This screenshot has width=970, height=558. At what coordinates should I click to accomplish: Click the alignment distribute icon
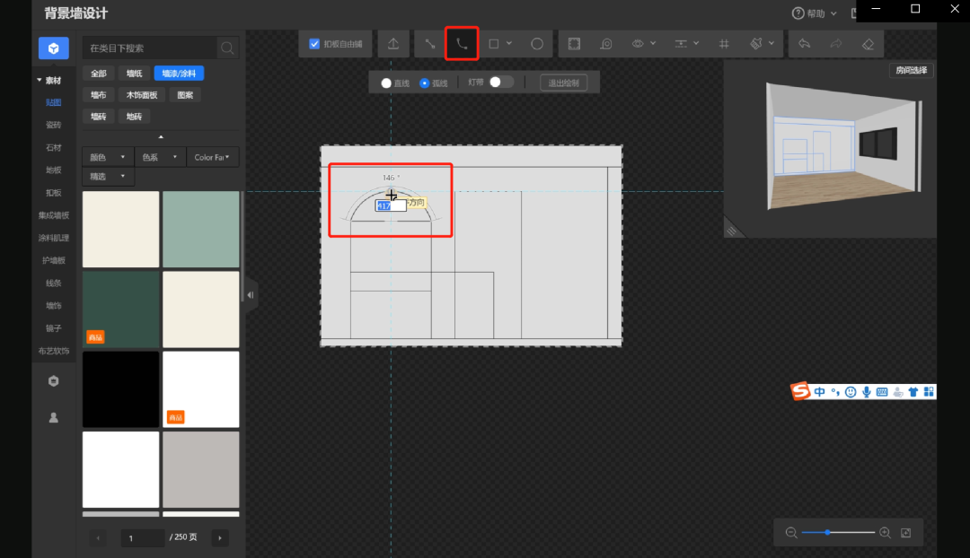(681, 44)
